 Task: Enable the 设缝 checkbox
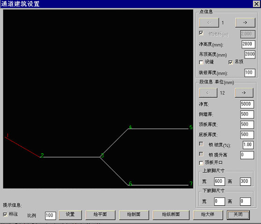coord(201,62)
